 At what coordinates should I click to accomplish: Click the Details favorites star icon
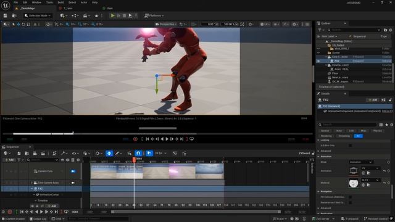tap(386, 125)
